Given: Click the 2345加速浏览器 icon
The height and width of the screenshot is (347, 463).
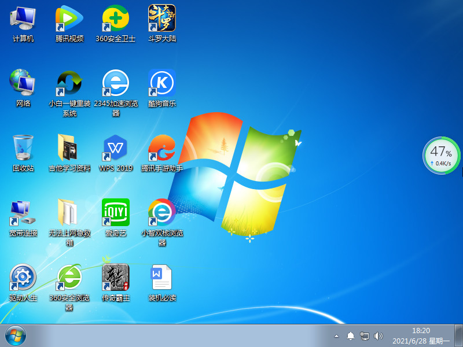Looking at the screenshot, I should [x=116, y=84].
